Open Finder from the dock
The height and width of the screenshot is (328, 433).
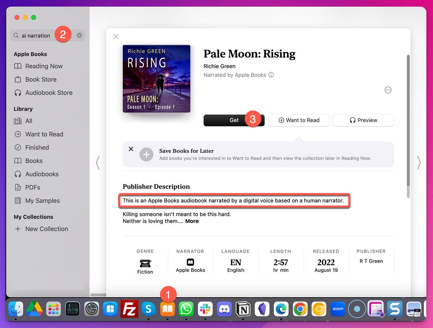tap(16, 309)
